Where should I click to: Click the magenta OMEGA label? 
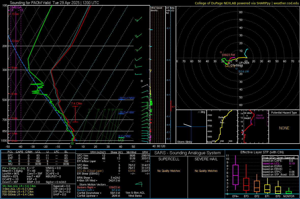click(x=16, y=7)
